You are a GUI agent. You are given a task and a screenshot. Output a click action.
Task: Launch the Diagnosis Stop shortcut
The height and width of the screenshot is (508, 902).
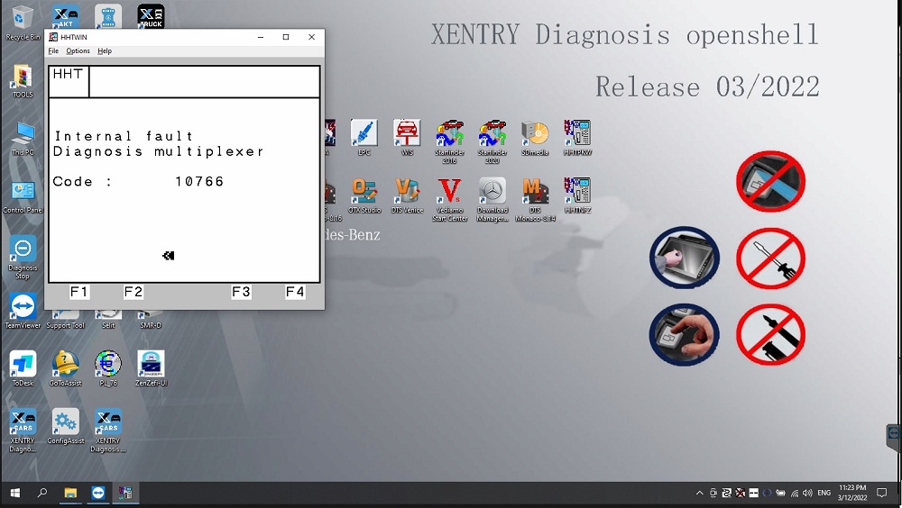tap(23, 258)
